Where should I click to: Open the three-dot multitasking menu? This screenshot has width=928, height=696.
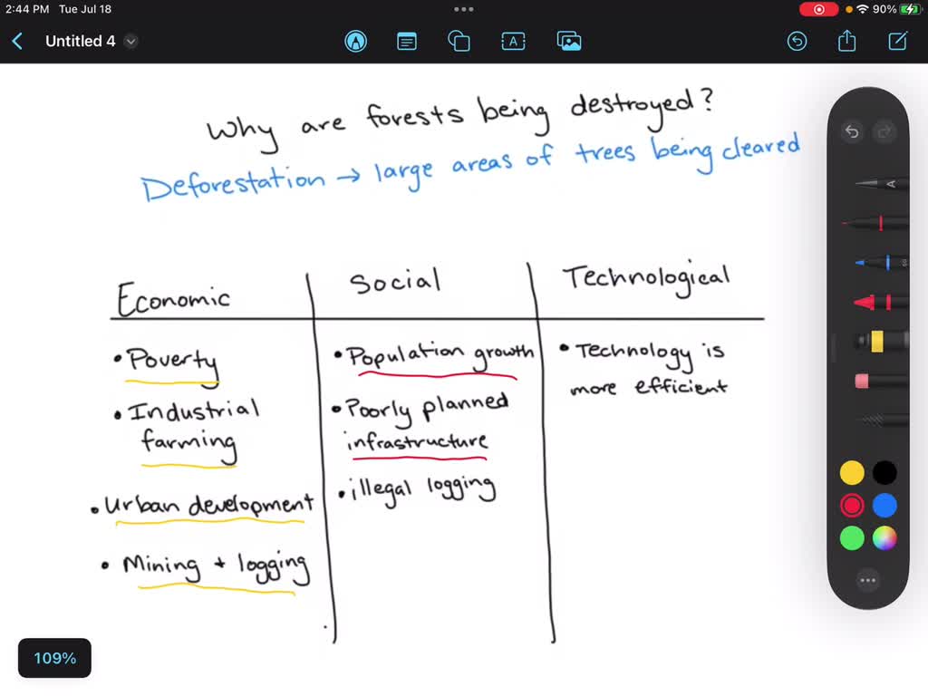click(x=463, y=9)
